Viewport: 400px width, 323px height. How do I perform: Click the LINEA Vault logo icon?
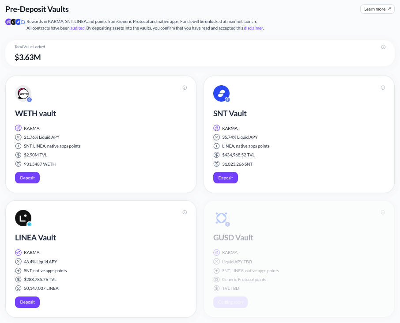click(x=23, y=218)
